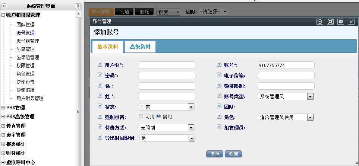Click help icon beside 电子信箱 label
This screenshot has width=359, height=166.
(x=219, y=75)
